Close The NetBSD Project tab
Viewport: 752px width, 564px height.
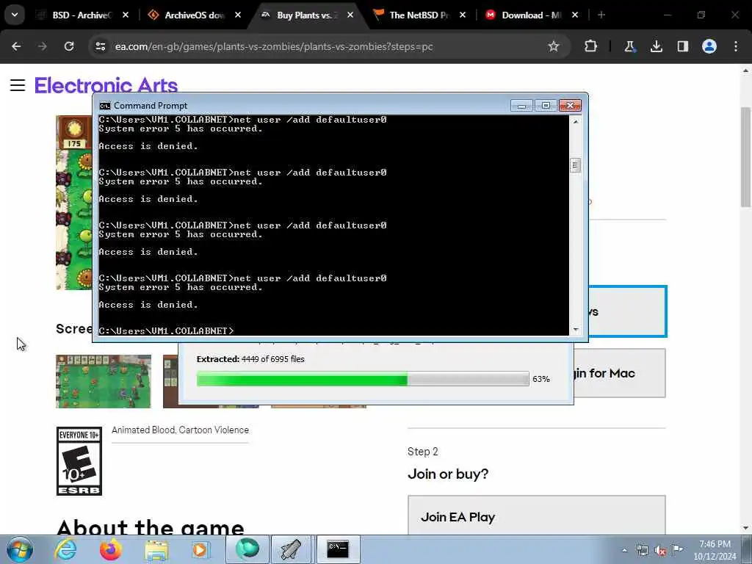(x=463, y=15)
